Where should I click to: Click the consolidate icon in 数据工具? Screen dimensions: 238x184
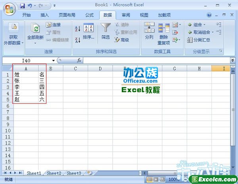point(175,32)
